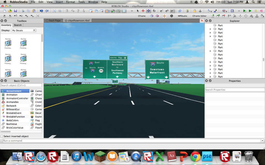Screen dimensions: 265x165
Task: Expand the eighth Part row in Explorer
Action: (210, 51)
